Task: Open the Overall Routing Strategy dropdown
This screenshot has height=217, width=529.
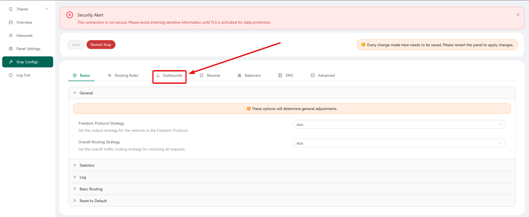Action: [x=399, y=143]
